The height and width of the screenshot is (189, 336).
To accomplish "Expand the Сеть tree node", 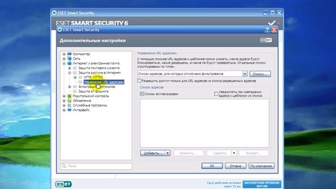I will 64,58.
